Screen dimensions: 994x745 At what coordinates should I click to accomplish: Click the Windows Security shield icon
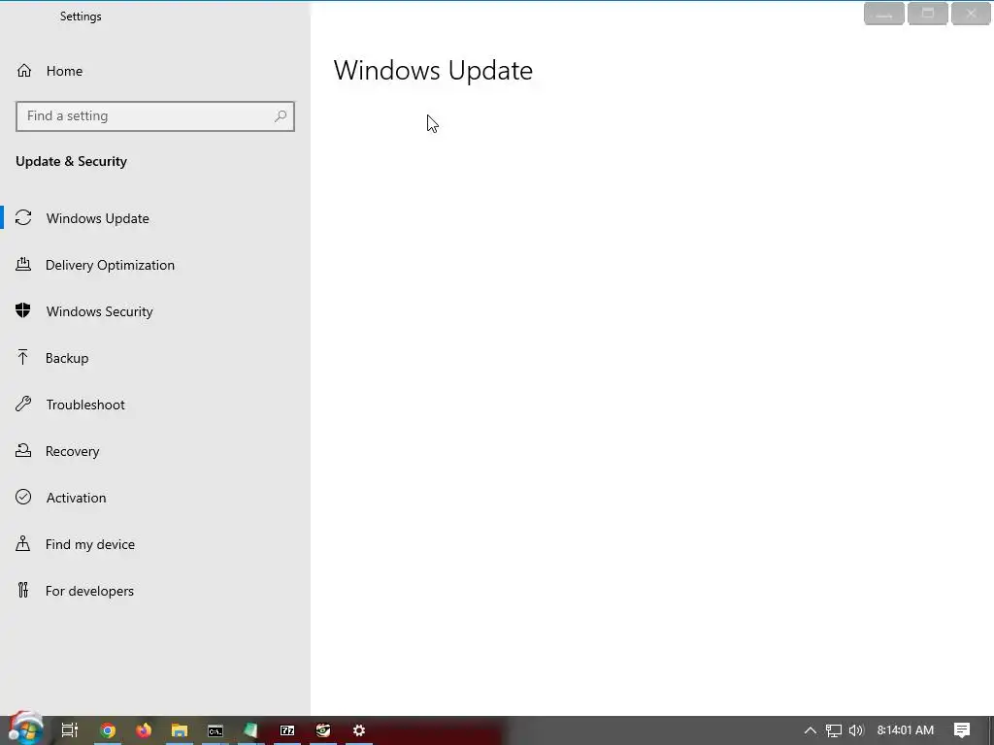23,310
